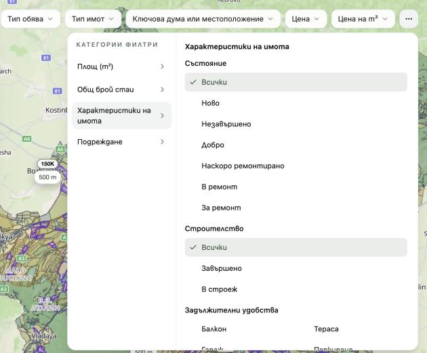Image resolution: width=427 pixels, height=353 pixels.
Task: Click the 150K price marker on map
Action: click(47, 164)
